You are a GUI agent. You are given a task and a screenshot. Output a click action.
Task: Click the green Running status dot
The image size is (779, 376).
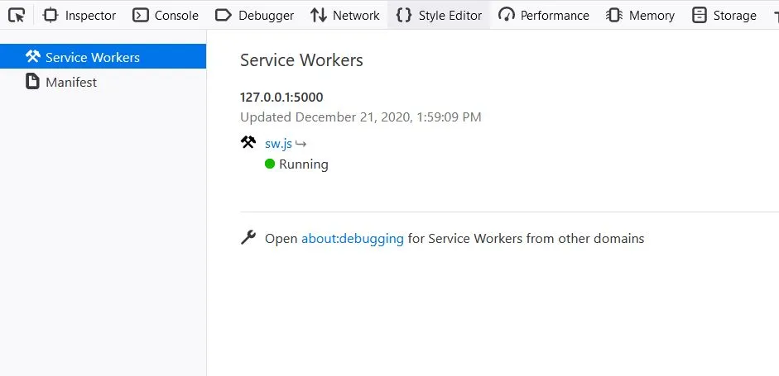click(270, 164)
